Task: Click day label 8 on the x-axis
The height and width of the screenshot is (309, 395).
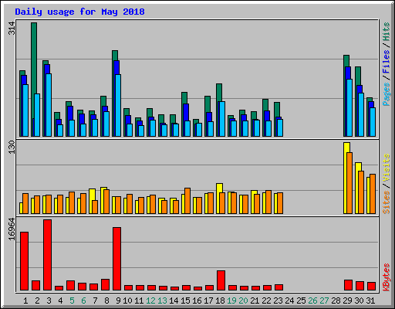Action: coord(106,301)
